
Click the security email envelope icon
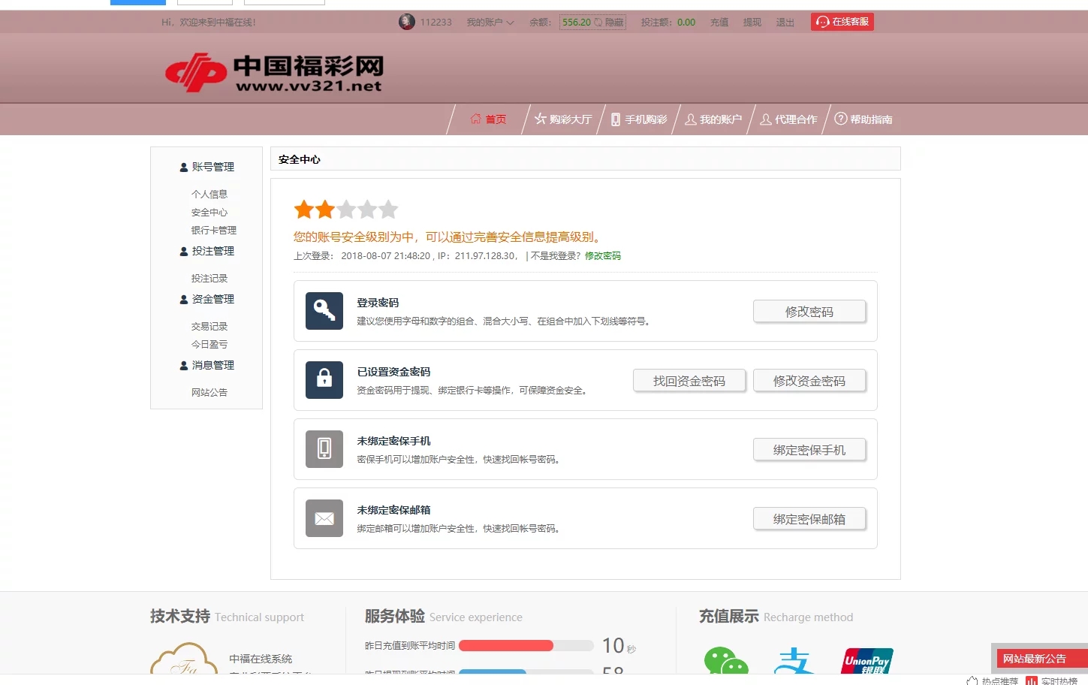[324, 518]
